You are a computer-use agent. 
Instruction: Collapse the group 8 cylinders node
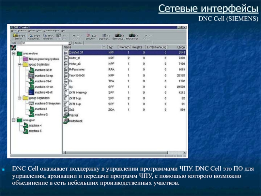pyautogui.click(x=20, y=98)
